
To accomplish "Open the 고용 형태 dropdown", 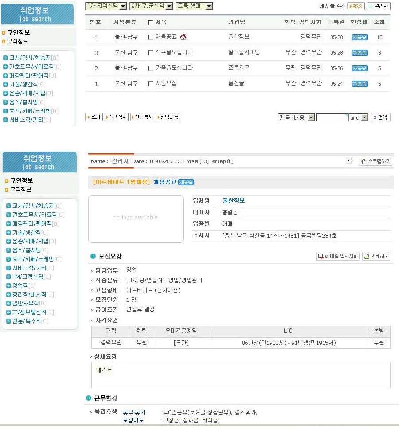I will click(194, 6).
